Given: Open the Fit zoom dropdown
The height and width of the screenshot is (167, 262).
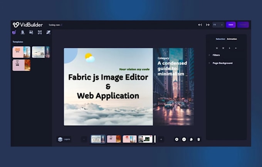Looking at the screenshot, I should pos(218,25).
